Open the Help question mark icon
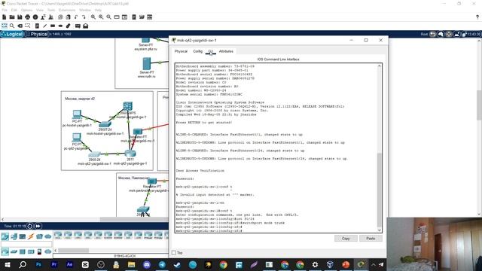The width and height of the screenshot is (482, 271). [477, 17]
